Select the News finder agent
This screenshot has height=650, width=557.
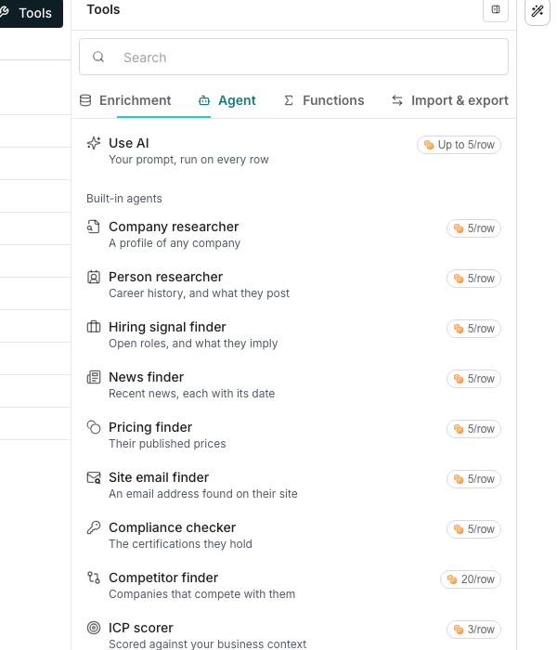pyautogui.click(x=293, y=385)
